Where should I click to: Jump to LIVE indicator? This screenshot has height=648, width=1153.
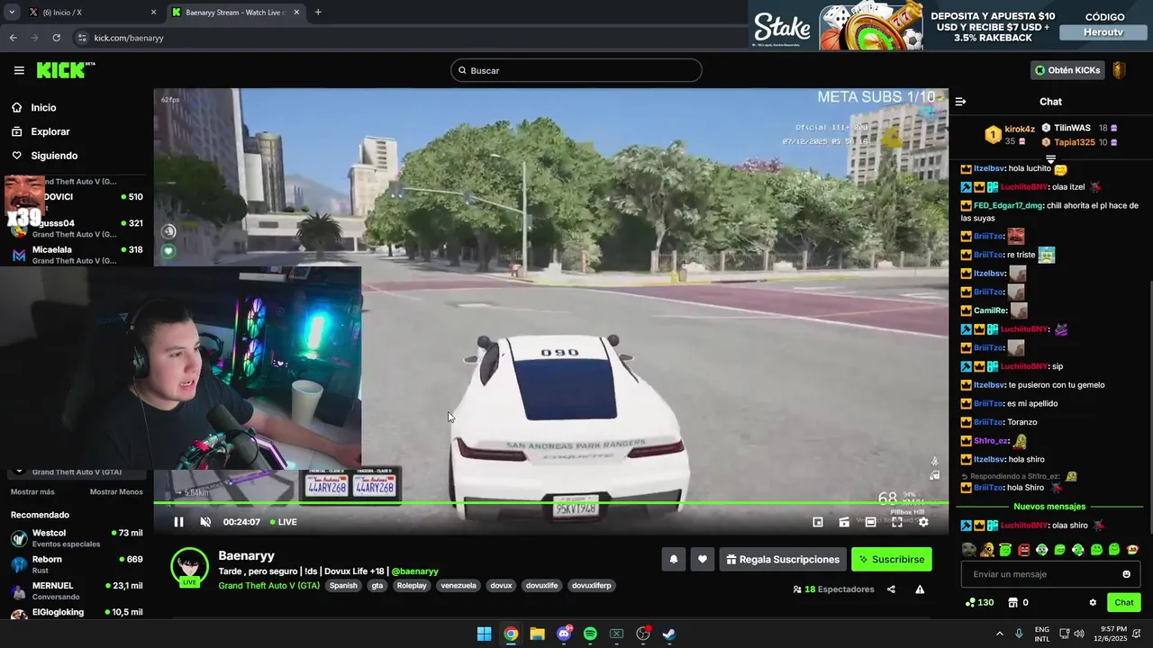tap(283, 522)
